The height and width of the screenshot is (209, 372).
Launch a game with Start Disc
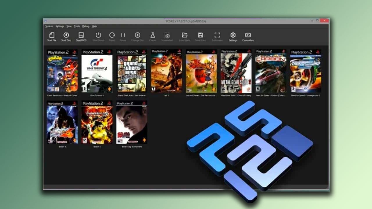click(x=66, y=35)
